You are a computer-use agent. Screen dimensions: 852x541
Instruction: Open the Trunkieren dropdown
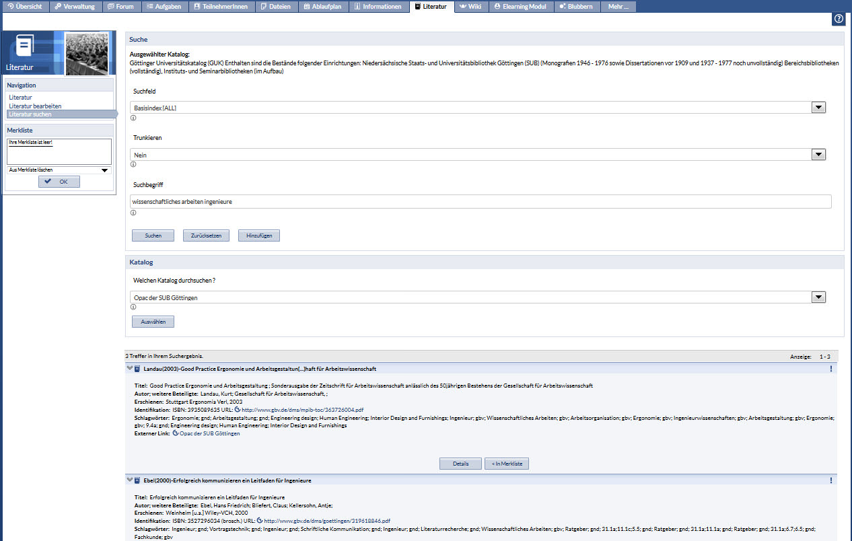pos(818,155)
